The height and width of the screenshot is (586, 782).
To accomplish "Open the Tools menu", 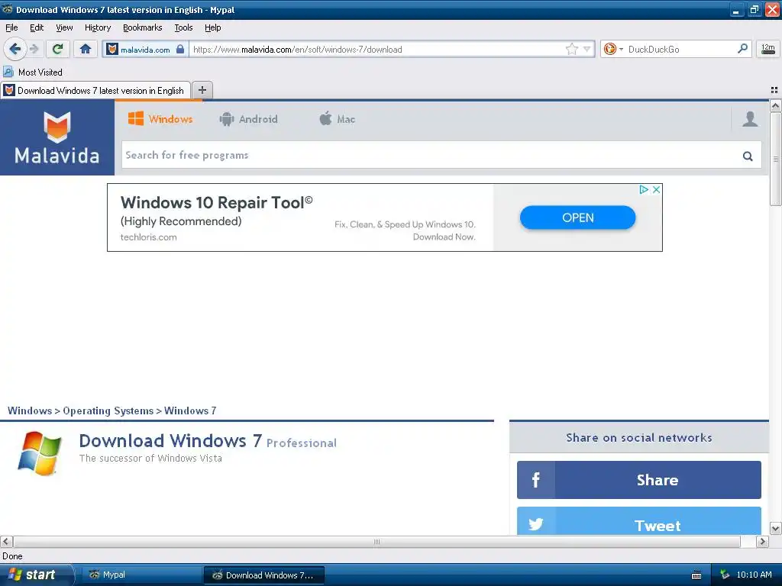I will (183, 27).
